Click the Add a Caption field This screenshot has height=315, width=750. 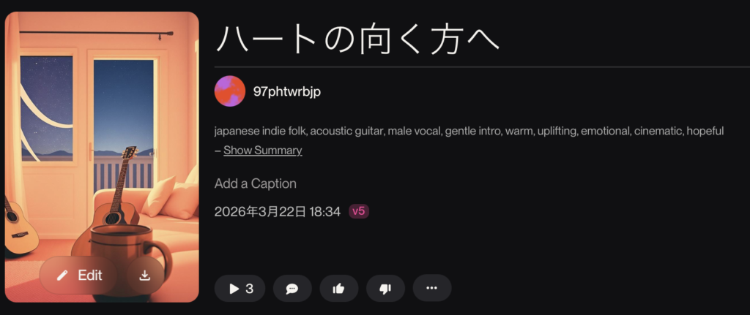[x=256, y=183]
